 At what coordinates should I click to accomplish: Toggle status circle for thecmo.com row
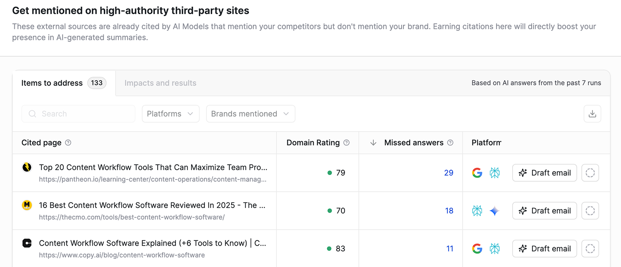click(590, 211)
